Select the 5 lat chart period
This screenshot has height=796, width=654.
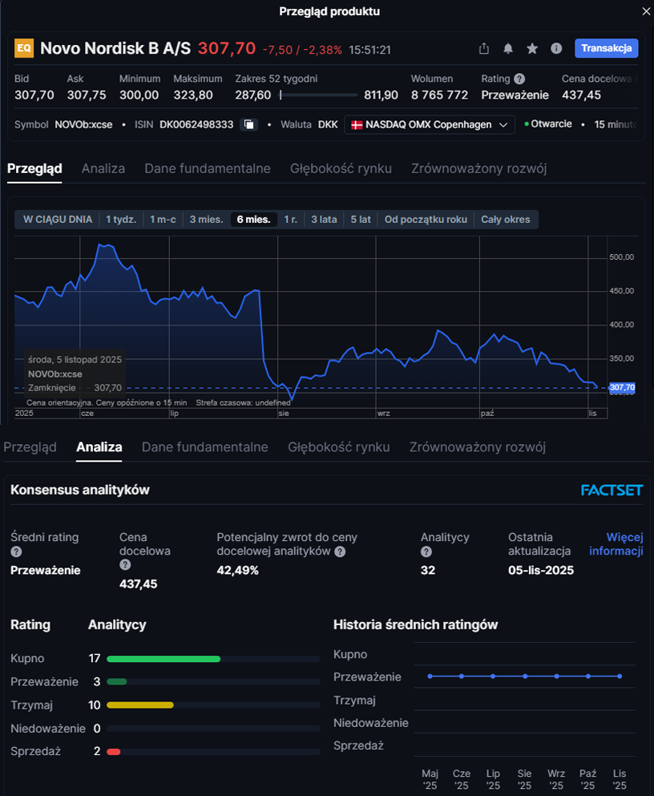tap(361, 220)
